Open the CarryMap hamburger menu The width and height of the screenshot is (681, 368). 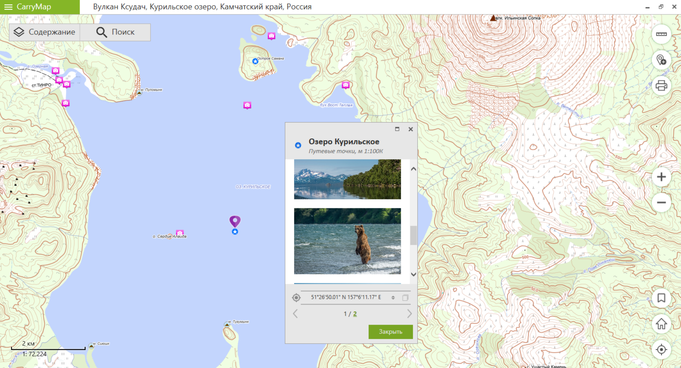point(8,7)
